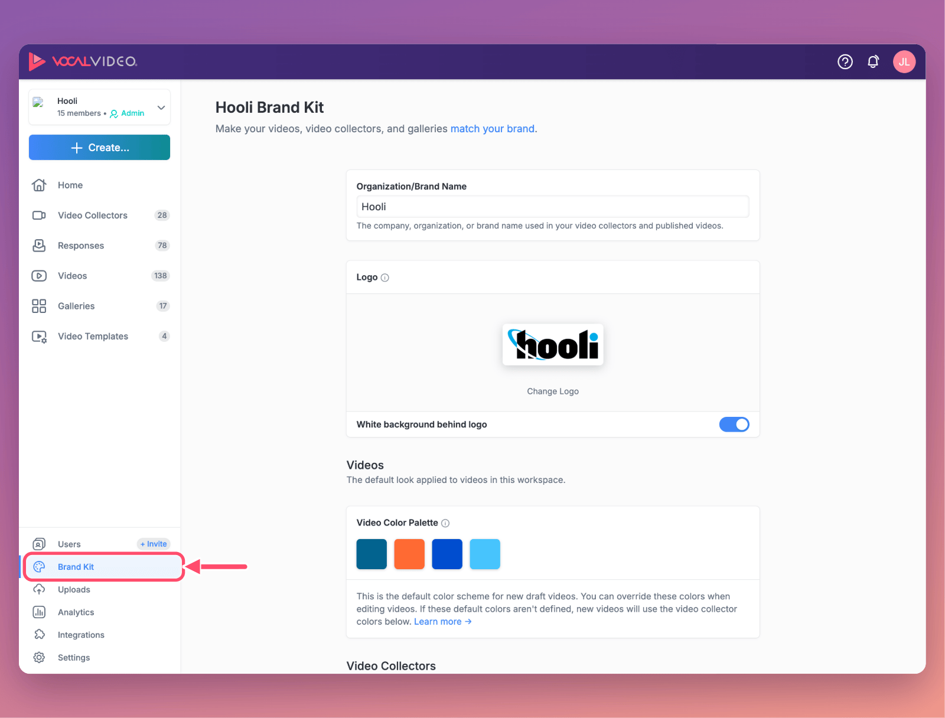Screen dimensions: 945x718
Task: Select the orange color swatch
Action: [409, 554]
